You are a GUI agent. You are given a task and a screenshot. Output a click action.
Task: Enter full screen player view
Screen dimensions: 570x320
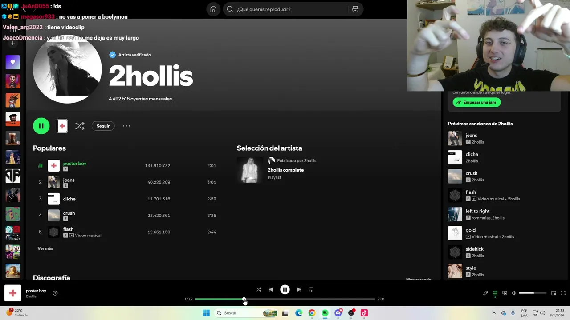tap(563, 293)
